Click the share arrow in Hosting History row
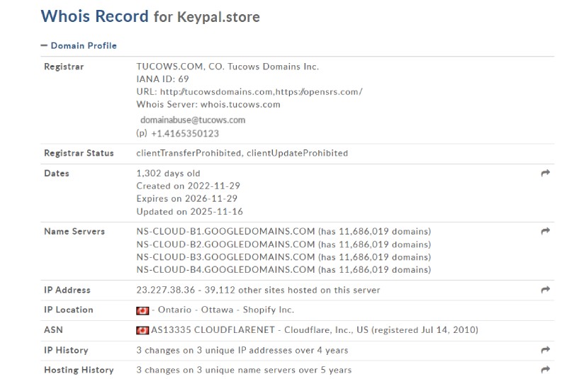Screen dimensions: 567x379 545,370
